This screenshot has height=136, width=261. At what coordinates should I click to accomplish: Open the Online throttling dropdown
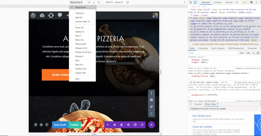(x=119, y=2)
